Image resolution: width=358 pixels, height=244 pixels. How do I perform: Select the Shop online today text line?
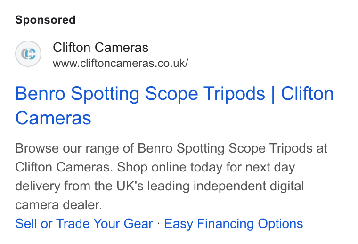(x=155, y=167)
